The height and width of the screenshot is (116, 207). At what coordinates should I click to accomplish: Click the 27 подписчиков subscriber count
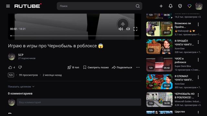tap(27, 58)
